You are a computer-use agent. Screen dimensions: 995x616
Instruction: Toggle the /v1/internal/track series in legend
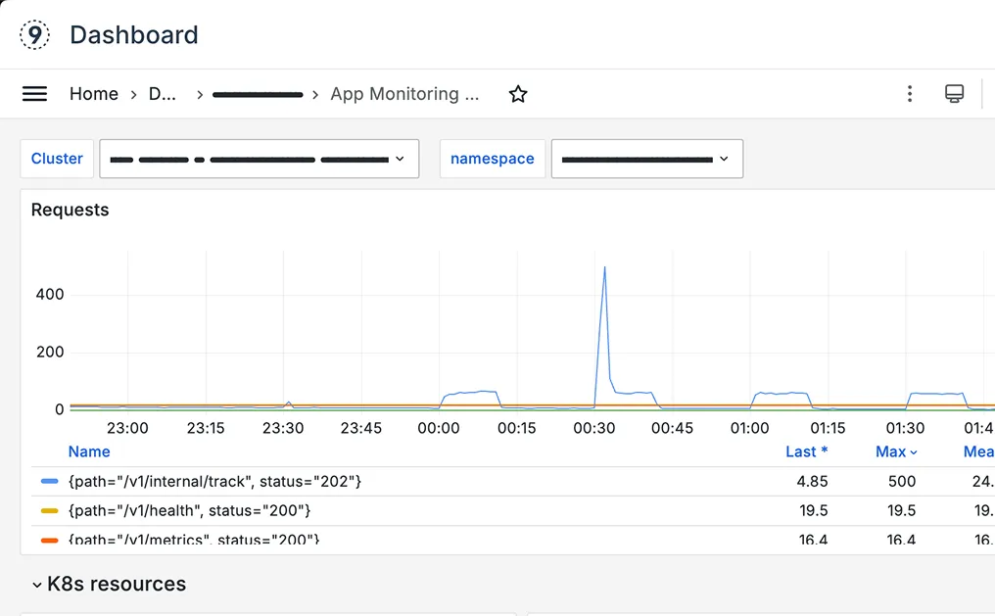click(x=214, y=481)
